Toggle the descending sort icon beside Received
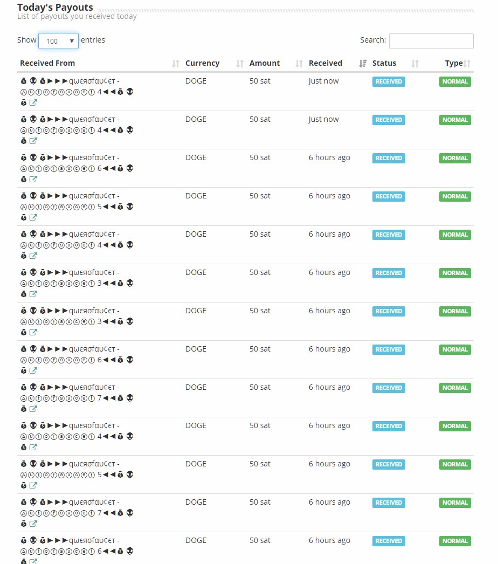This screenshot has height=564, width=498. pos(363,64)
